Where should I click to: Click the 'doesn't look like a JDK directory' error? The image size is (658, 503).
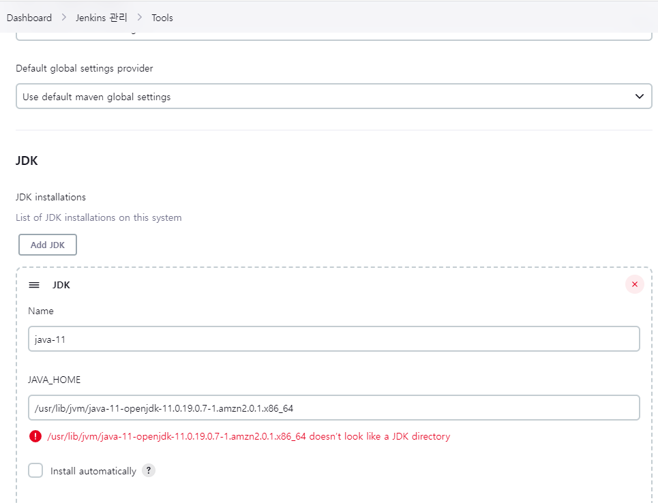tap(248, 436)
